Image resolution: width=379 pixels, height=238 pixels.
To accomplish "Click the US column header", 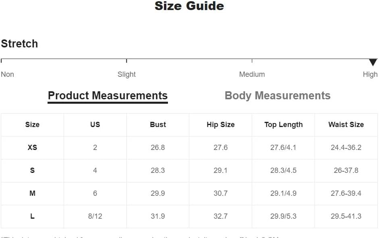I will [95, 125].
